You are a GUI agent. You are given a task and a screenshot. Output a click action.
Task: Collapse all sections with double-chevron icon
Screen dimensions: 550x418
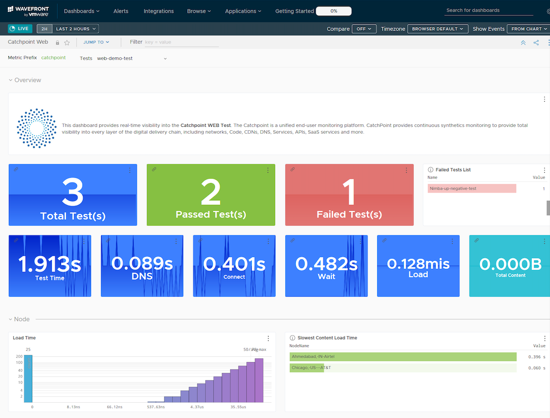coord(523,43)
